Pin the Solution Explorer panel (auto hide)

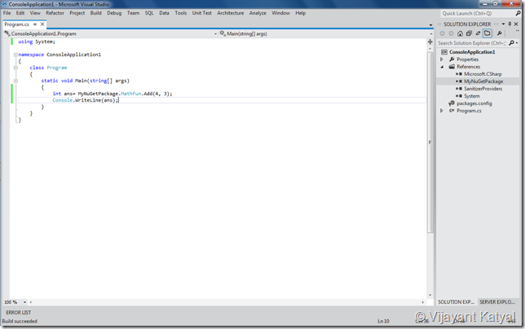[510, 24]
